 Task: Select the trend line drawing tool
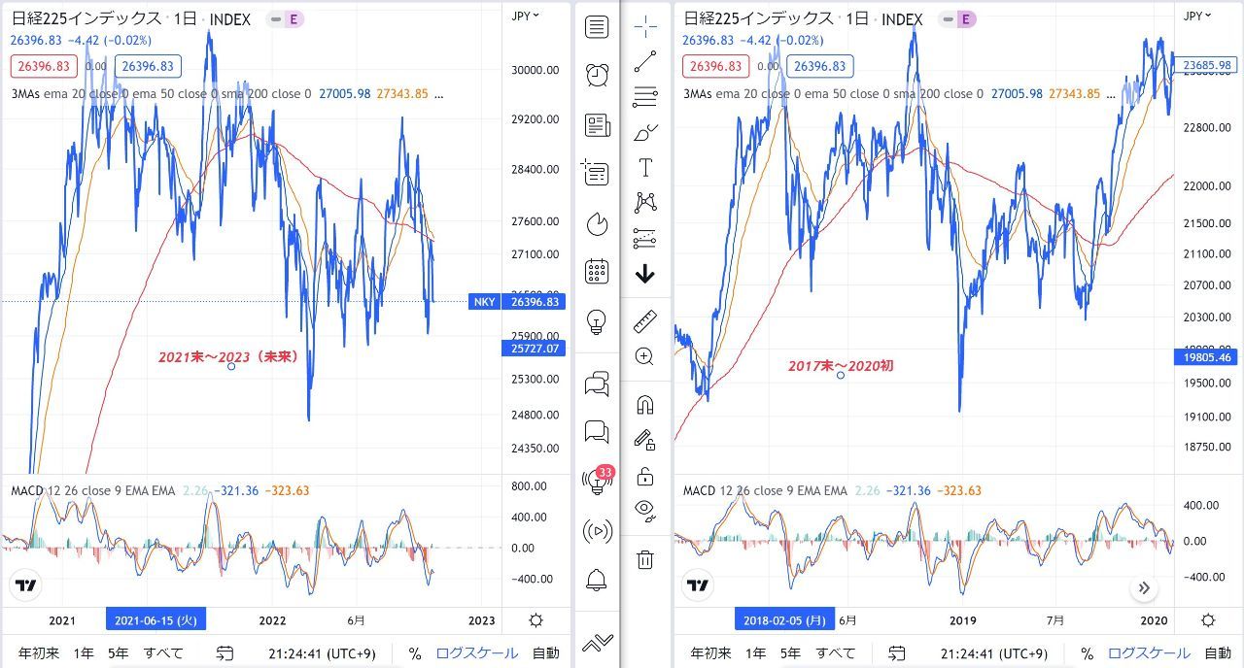coord(644,62)
